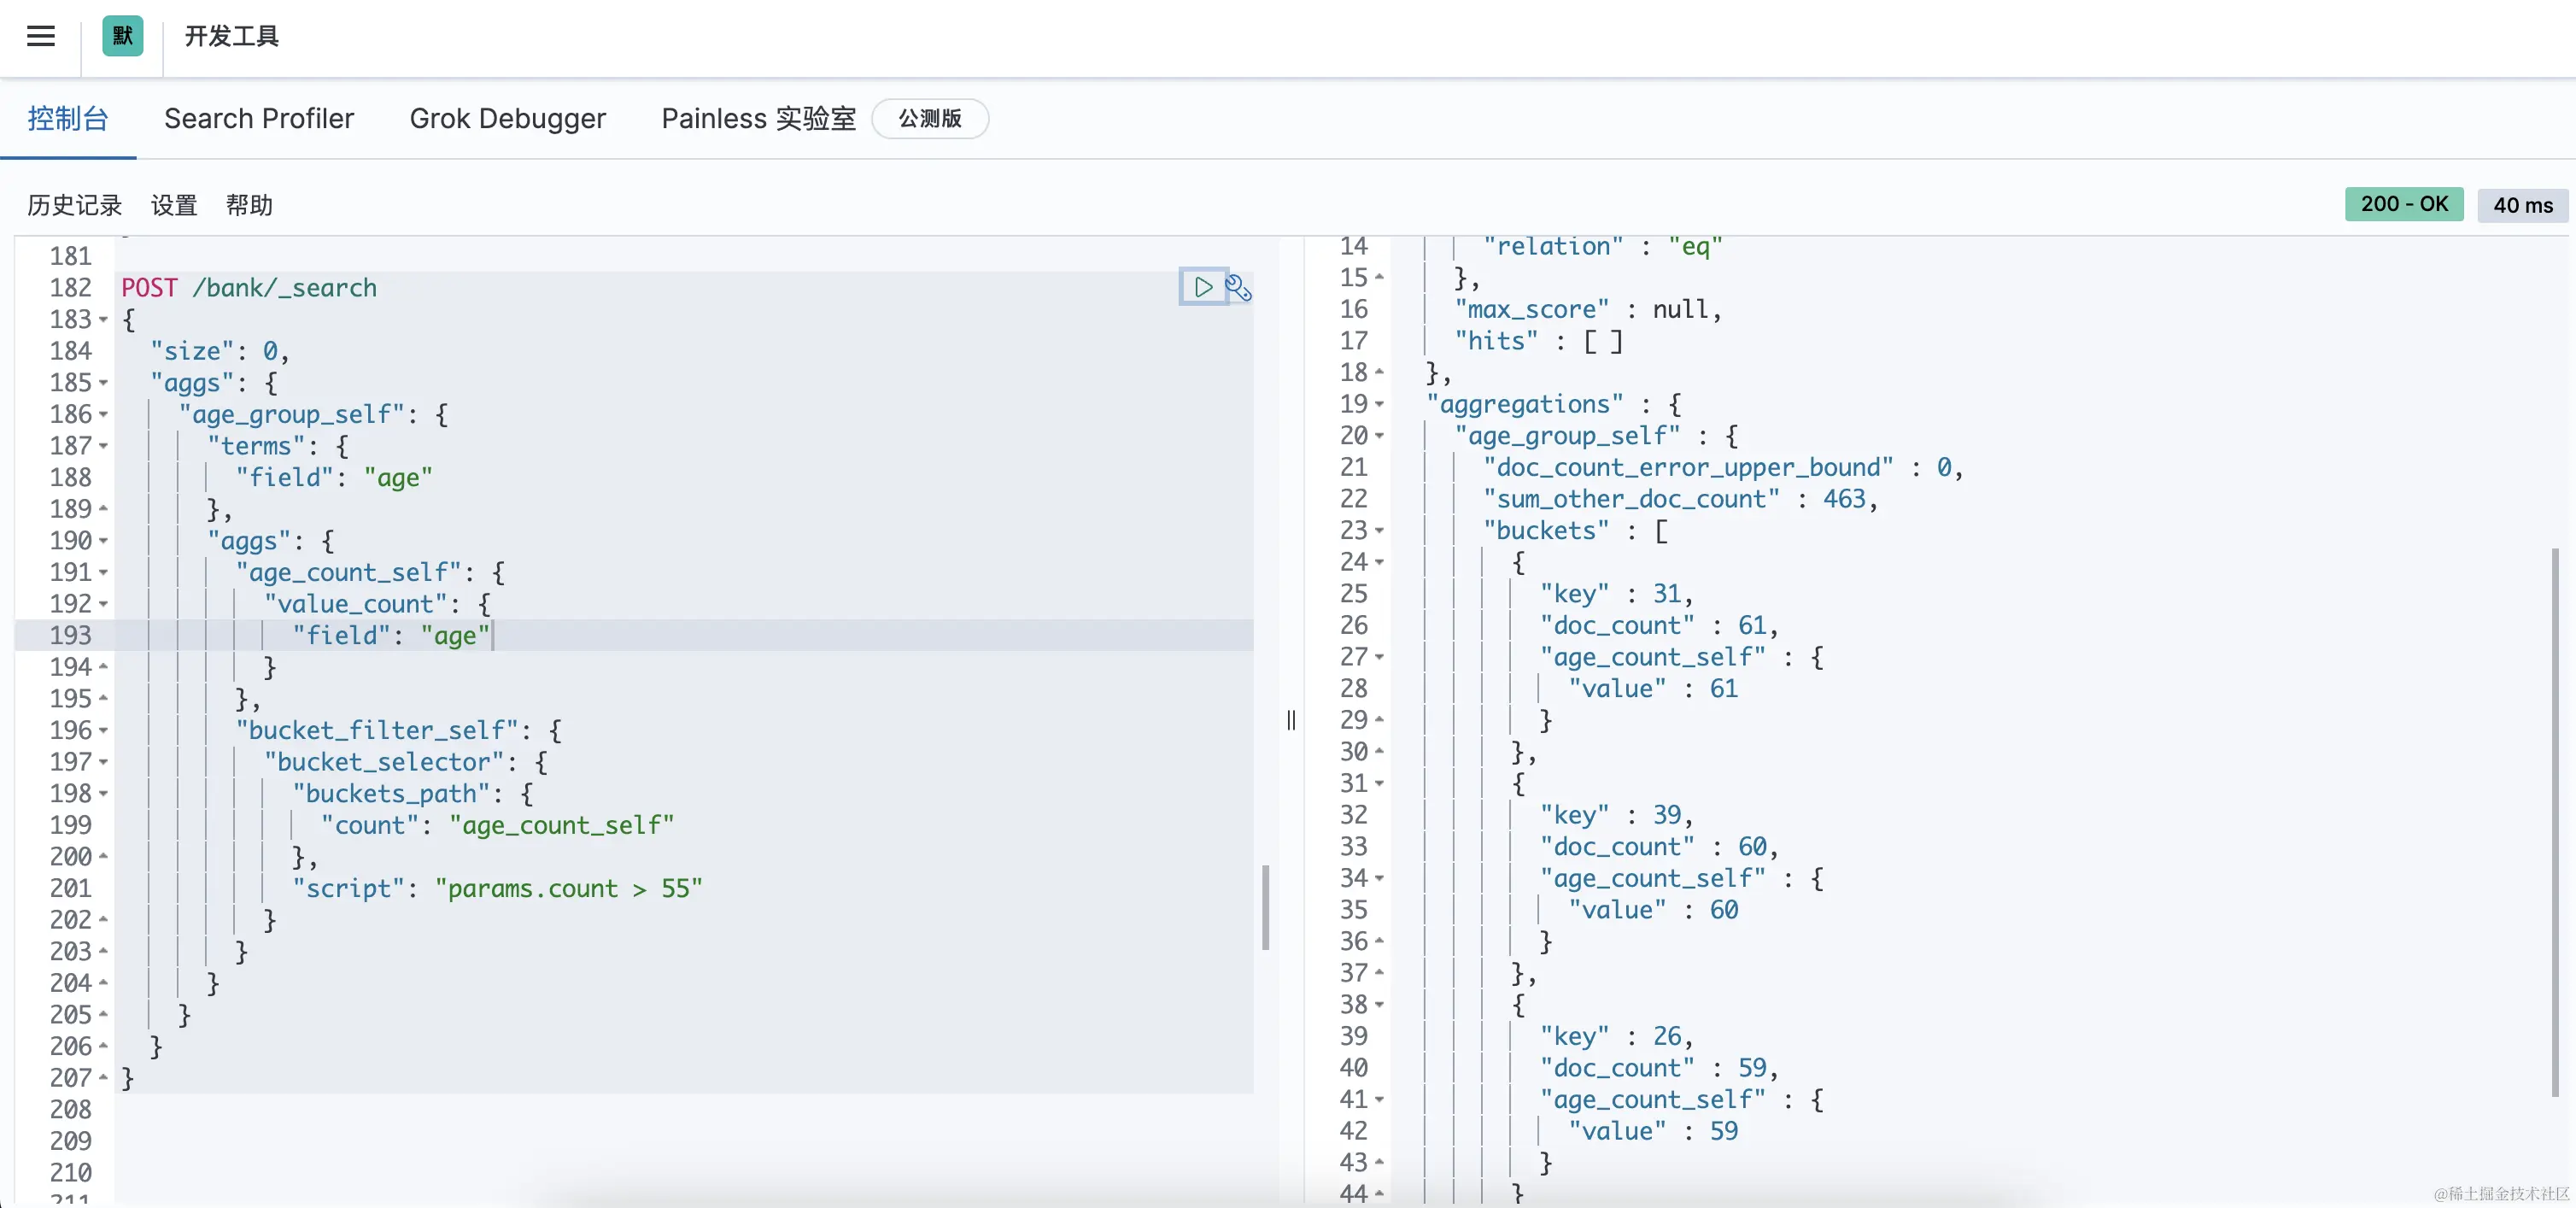Open 历史记录 history link

coord(74,206)
